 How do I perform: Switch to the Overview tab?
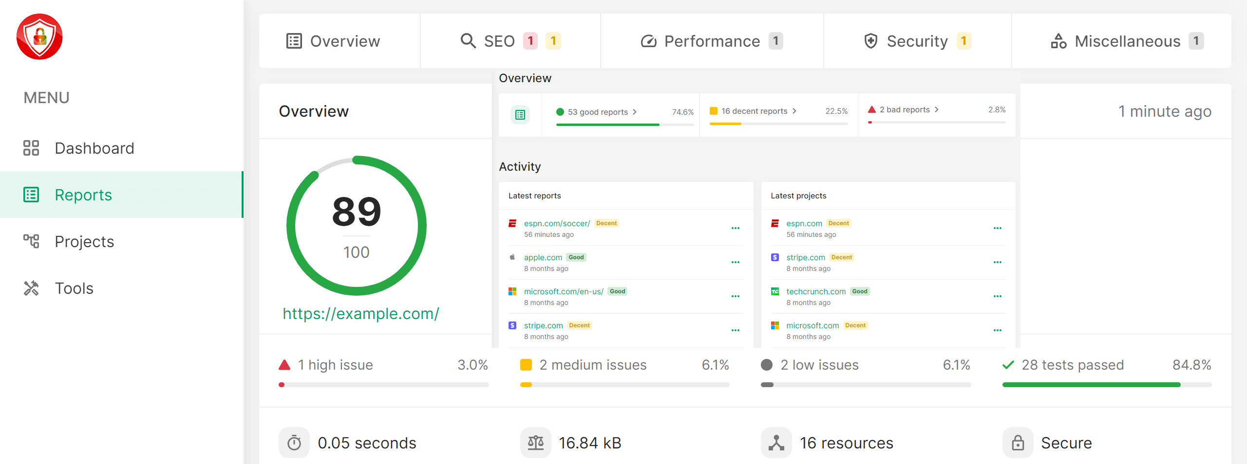345,41
